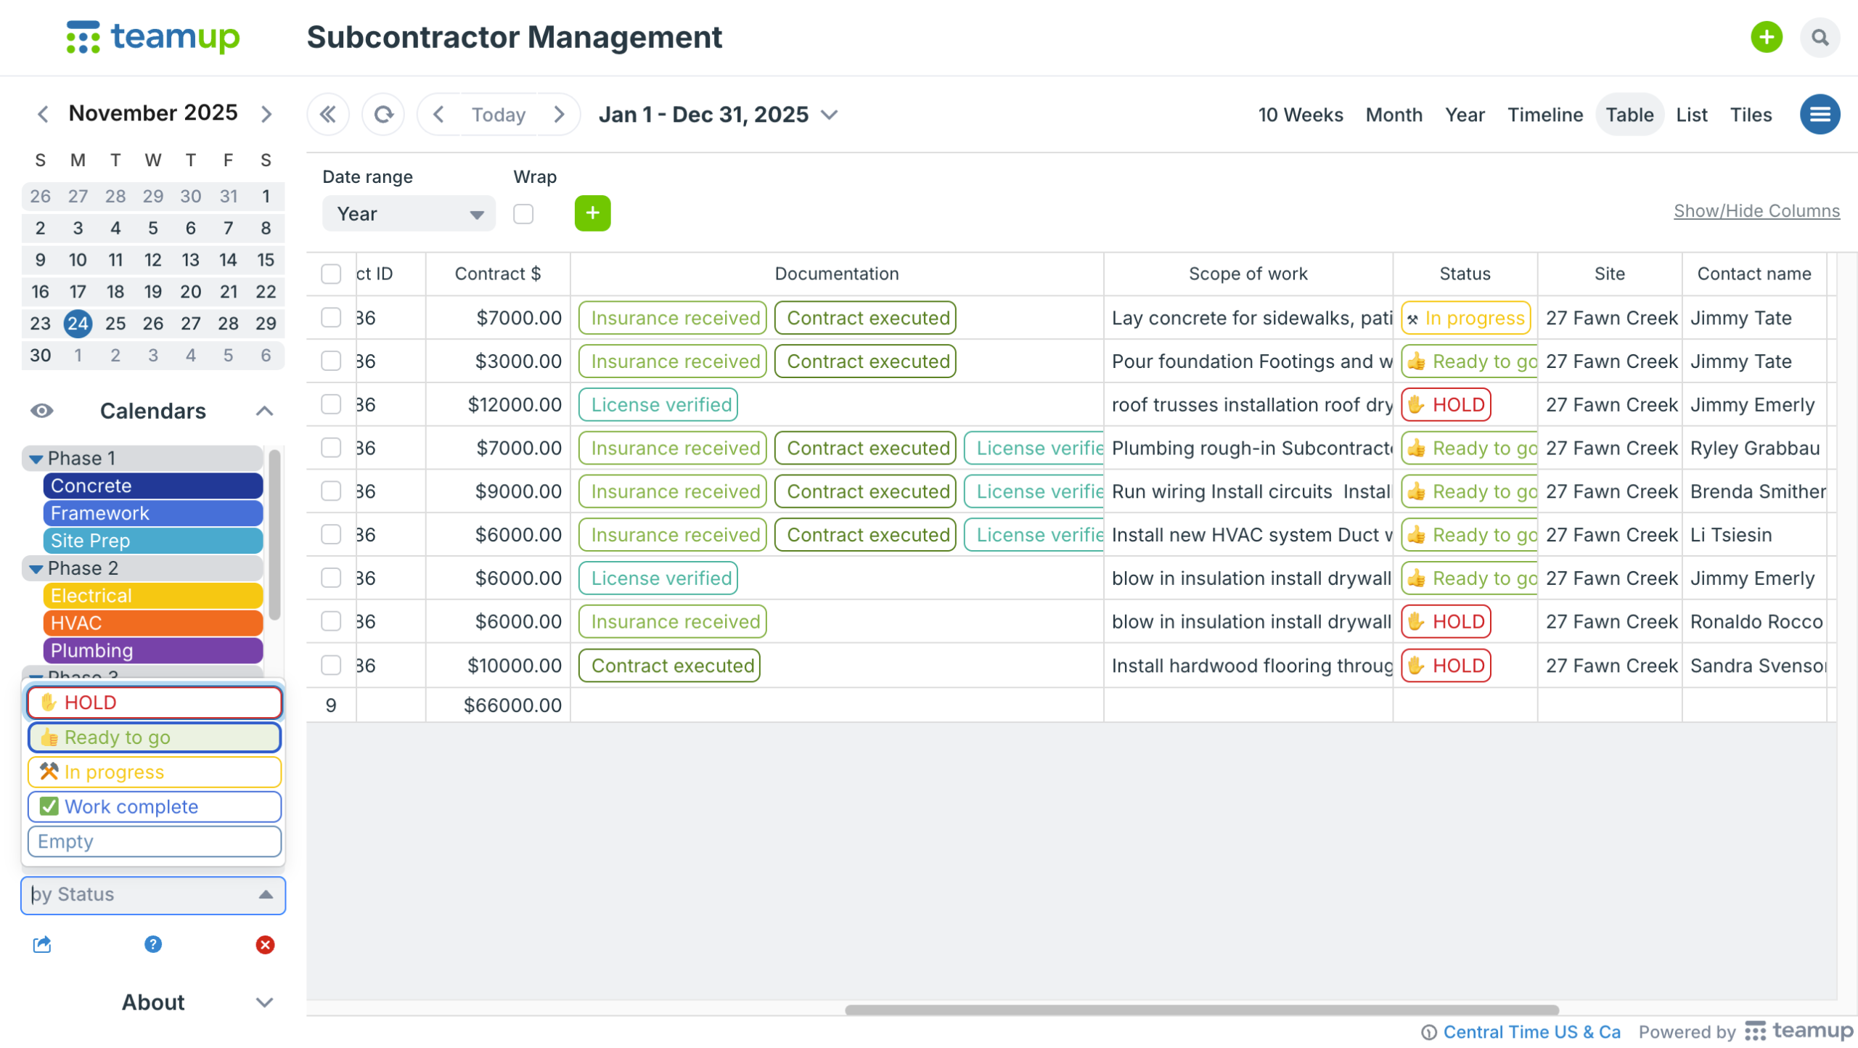Viewport: 1858px width, 1048px height.
Task: Open the blue hamburger menu icon
Action: click(1819, 115)
